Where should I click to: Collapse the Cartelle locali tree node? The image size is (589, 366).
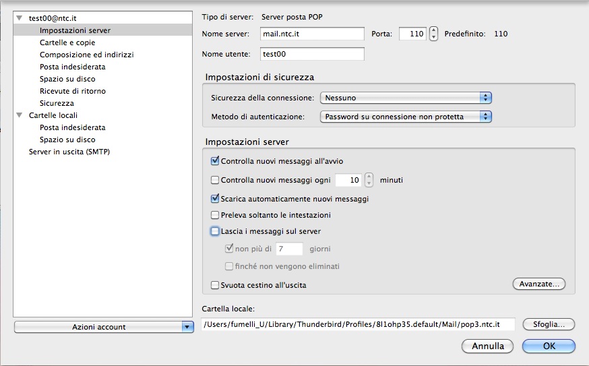tap(21, 116)
